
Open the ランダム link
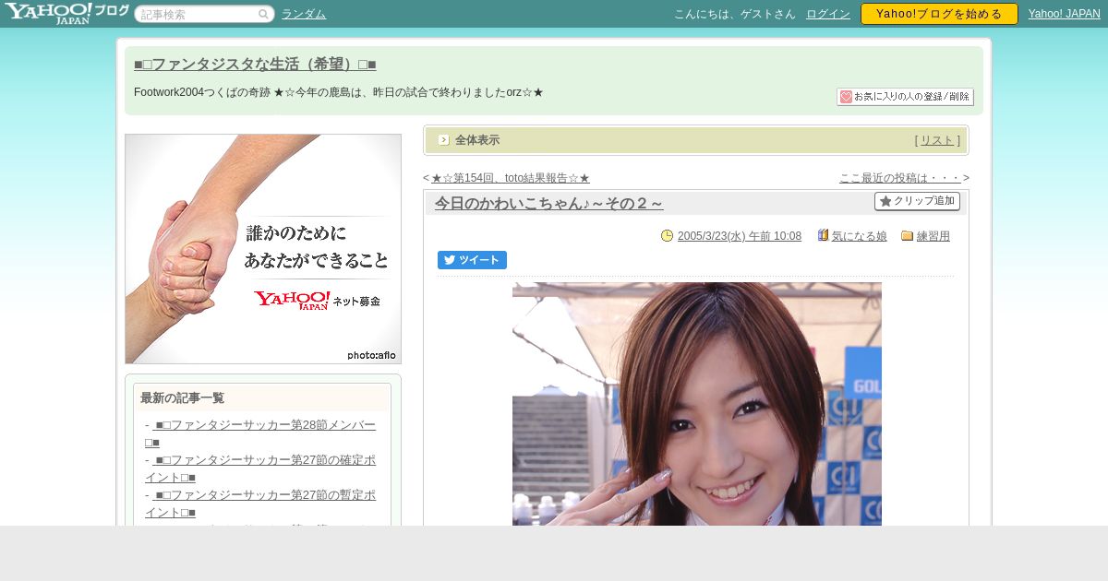point(304,14)
